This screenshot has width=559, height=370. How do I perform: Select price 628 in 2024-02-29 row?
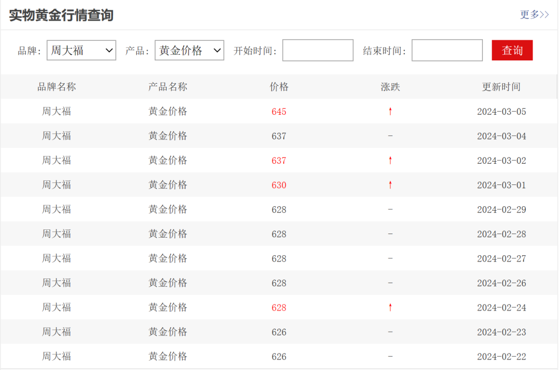pyautogui.click(x=279, y=210)
